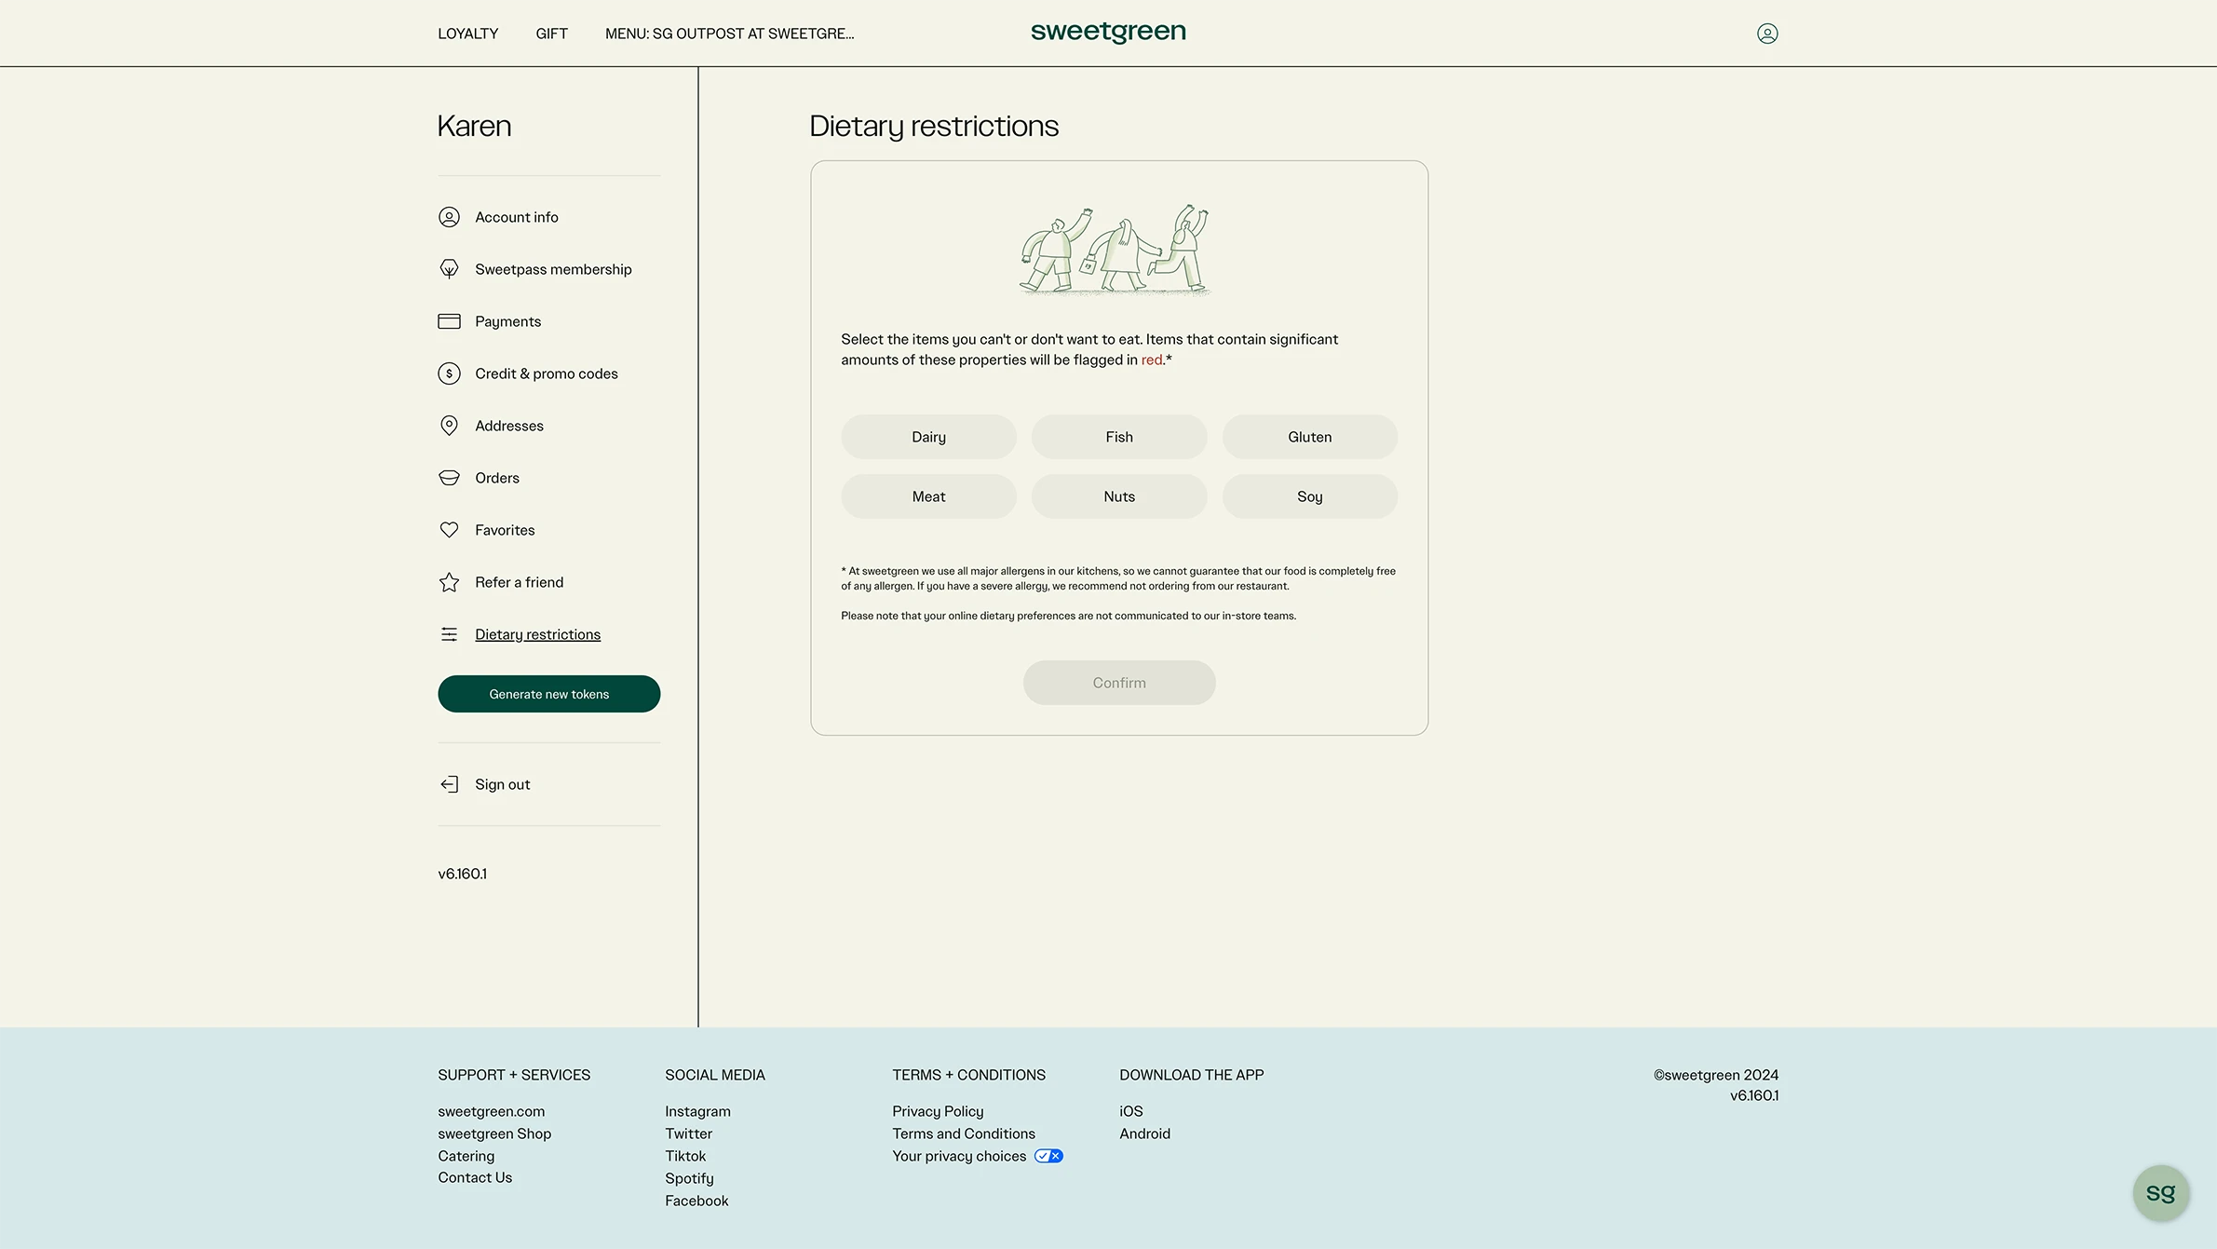Image resolution: width=2217 pixels, height=1249 pixels.
Task: Open the Instagram footer link
Action: pos(697,1111)
